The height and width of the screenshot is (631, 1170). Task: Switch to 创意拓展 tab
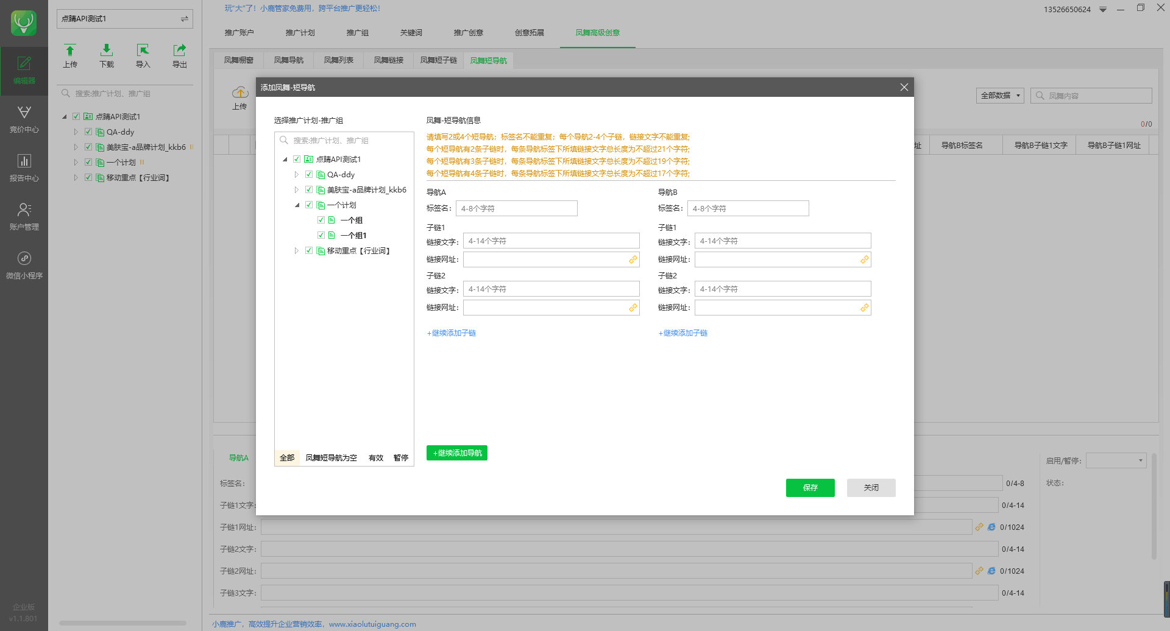[529, 33]
